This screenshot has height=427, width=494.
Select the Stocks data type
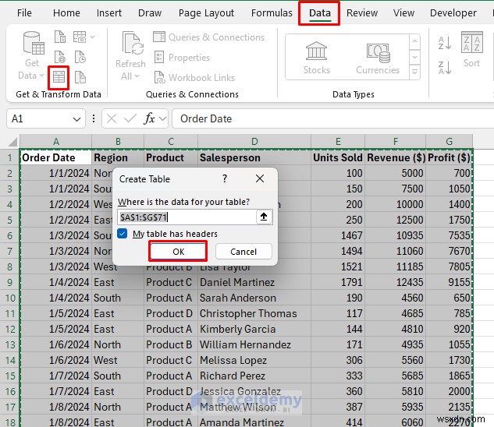317,58
